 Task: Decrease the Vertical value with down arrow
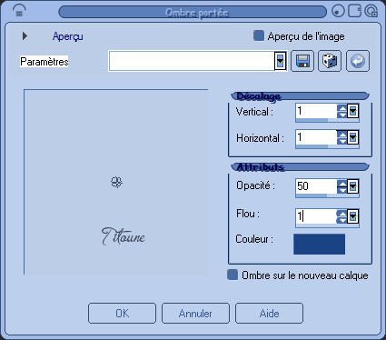pos(341,115)
